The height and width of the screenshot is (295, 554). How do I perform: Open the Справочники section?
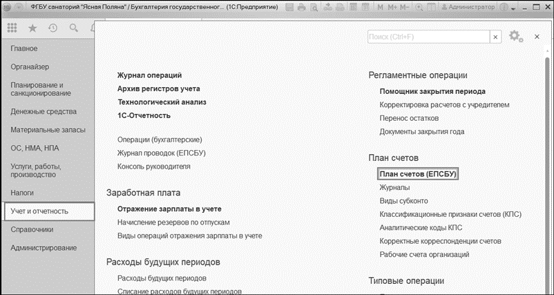coord(32,229)
